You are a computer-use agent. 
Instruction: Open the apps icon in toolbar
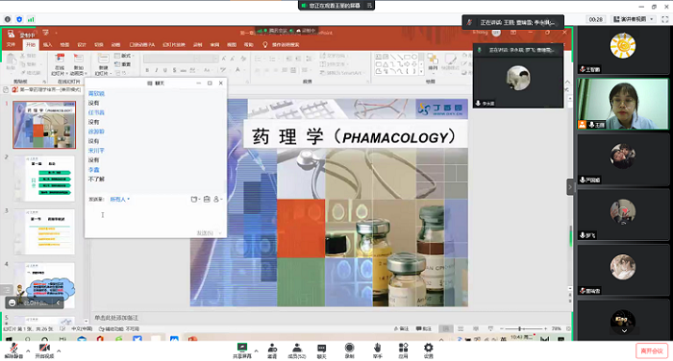point(403,350)
